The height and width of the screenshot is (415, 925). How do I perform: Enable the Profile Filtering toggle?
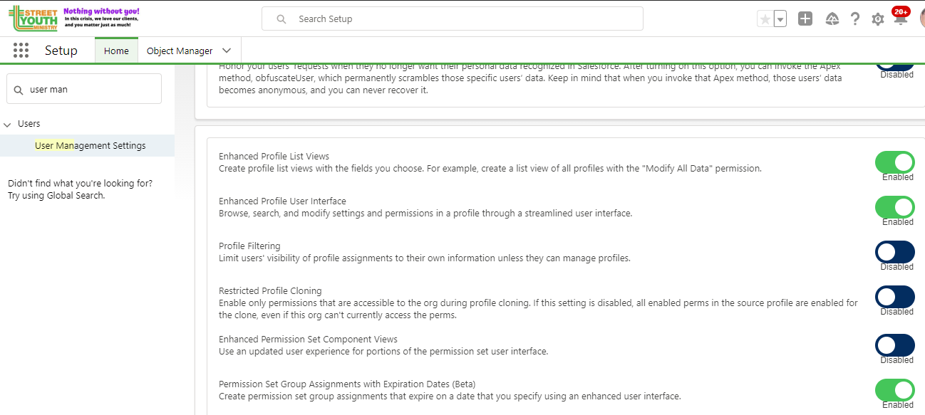click(x=894, y=252)
